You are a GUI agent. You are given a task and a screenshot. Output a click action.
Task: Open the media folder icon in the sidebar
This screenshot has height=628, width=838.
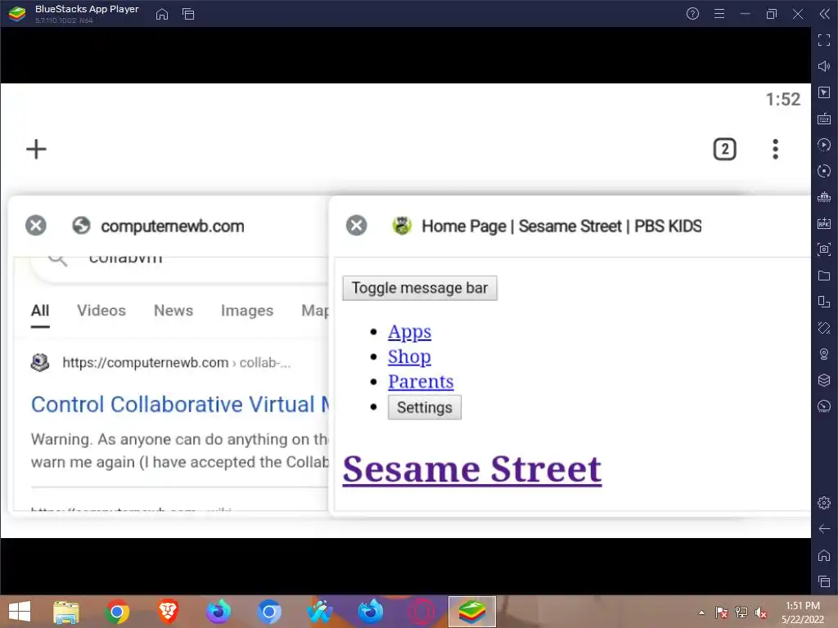(824, 276)
